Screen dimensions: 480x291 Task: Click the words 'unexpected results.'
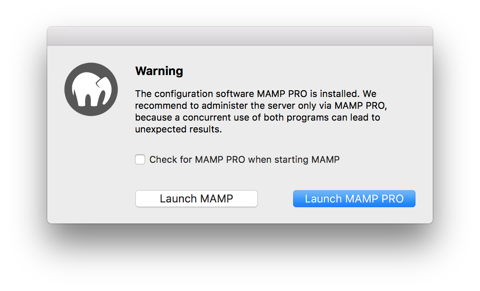pos(178,129)
